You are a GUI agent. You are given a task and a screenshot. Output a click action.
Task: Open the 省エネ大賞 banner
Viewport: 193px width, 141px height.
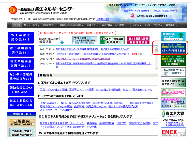coord(173,119)
